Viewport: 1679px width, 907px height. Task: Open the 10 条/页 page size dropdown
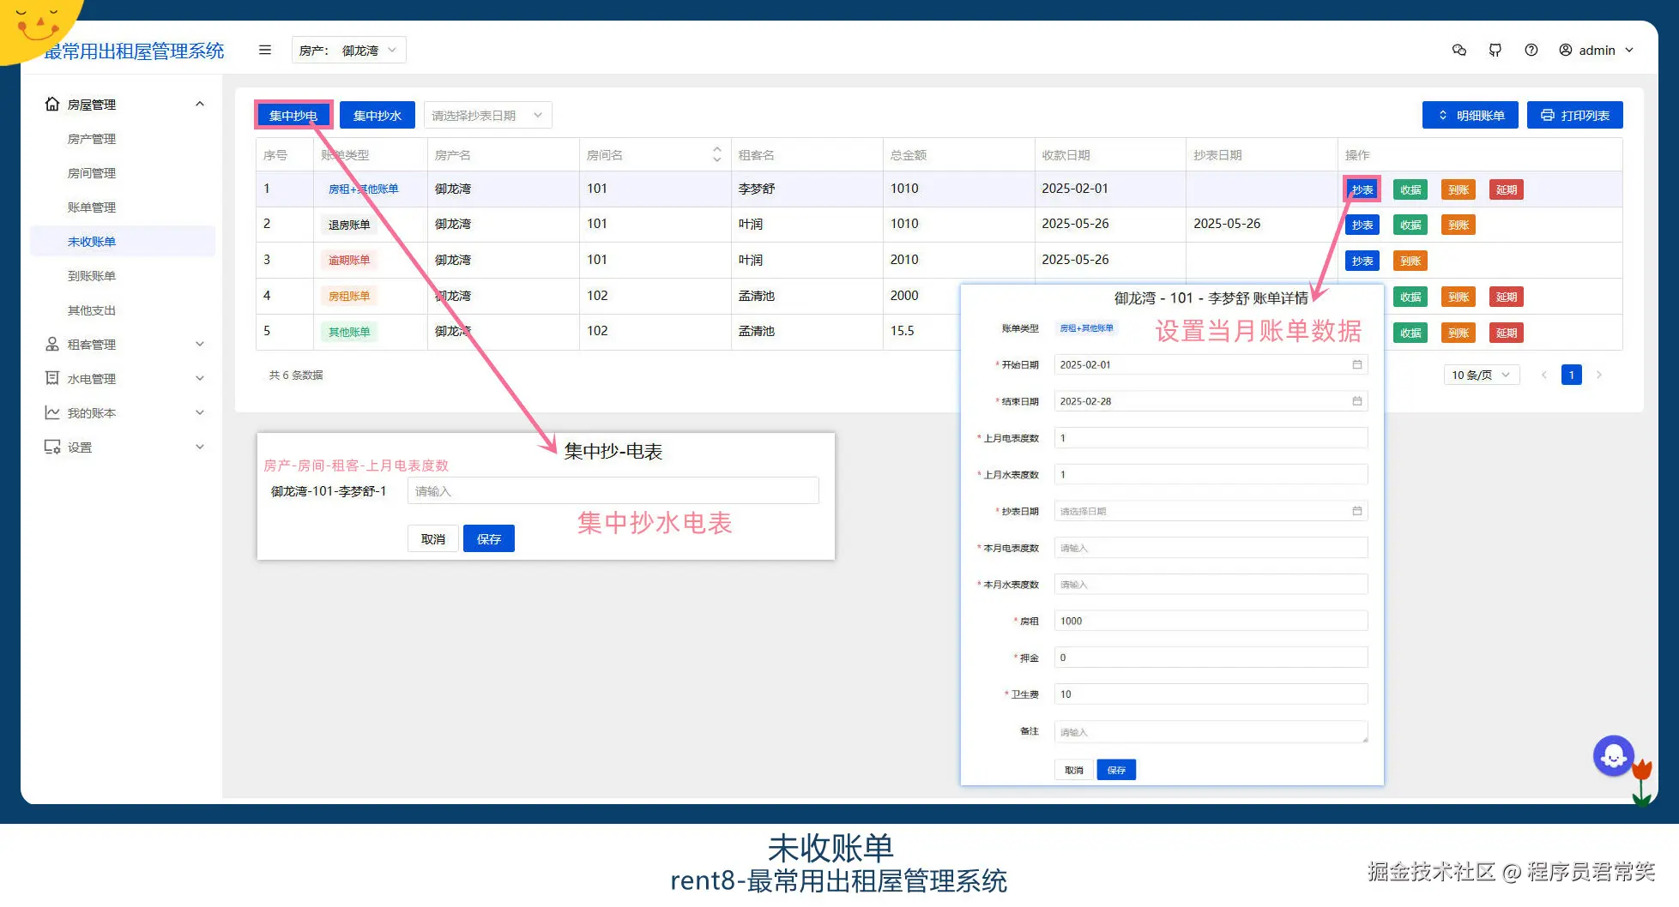point(1481,375)
